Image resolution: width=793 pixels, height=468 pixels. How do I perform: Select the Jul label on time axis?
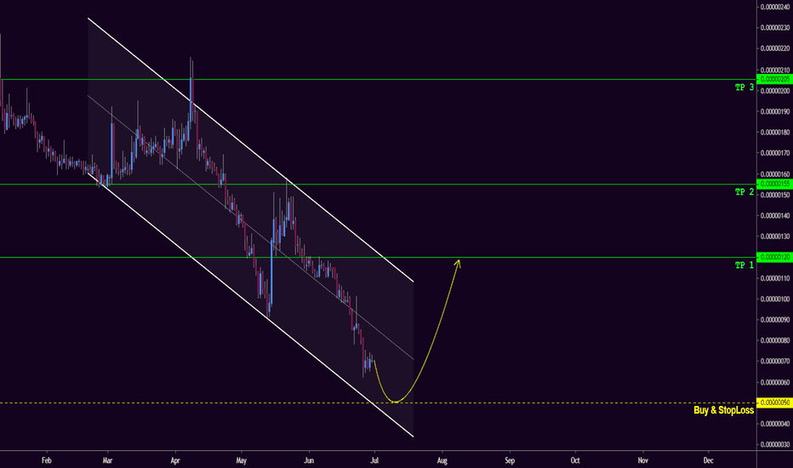374,460
